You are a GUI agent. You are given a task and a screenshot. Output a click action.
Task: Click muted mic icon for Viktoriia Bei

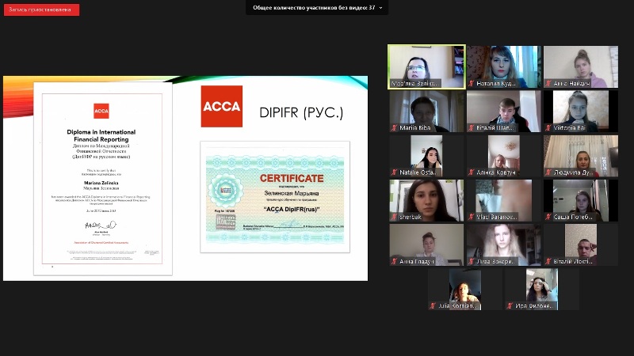548,128
